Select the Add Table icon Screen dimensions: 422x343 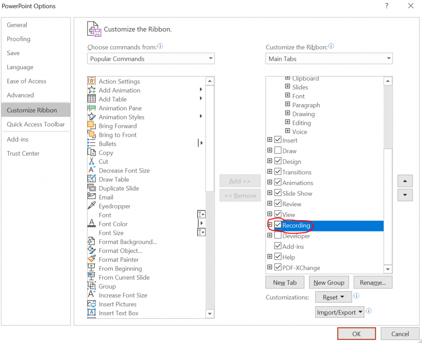(x=91, y=99)
